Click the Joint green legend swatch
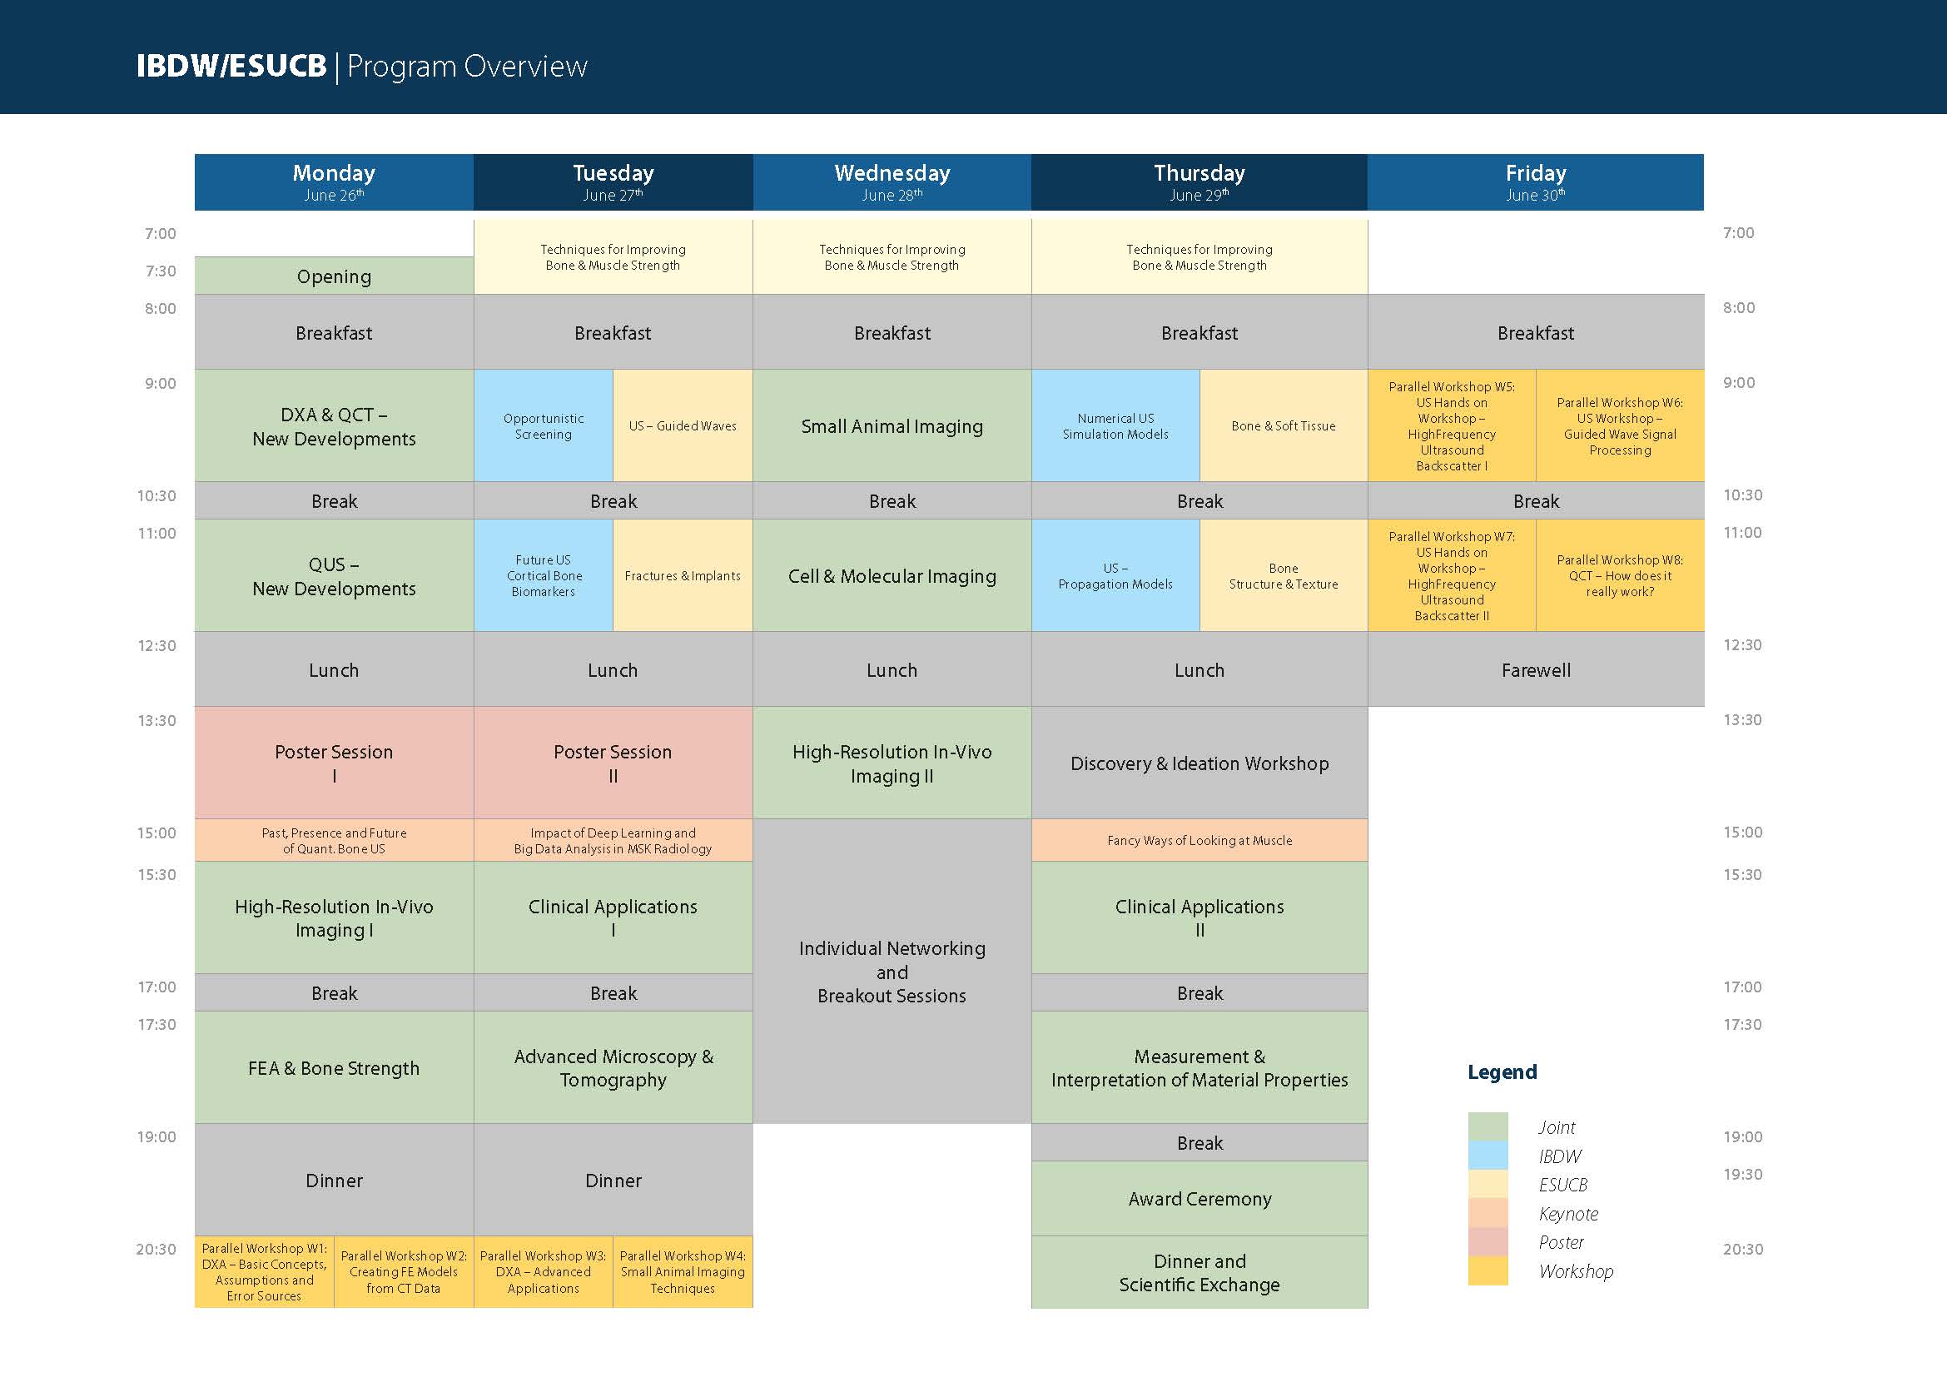The width and height of the screenshot is (1947, 1377). [x=1488, y=1127]
